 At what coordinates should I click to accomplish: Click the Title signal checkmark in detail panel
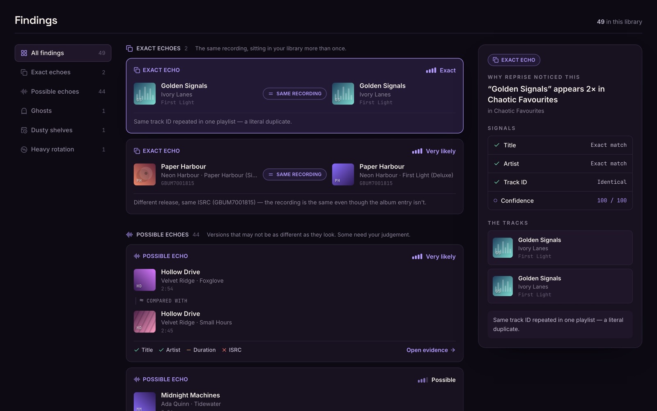coord(497,145)
